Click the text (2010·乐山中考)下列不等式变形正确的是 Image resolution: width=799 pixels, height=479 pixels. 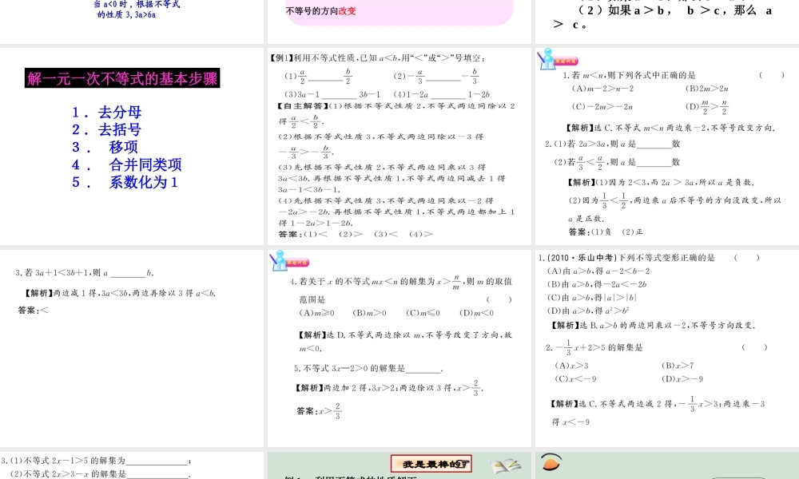point(631,258)
